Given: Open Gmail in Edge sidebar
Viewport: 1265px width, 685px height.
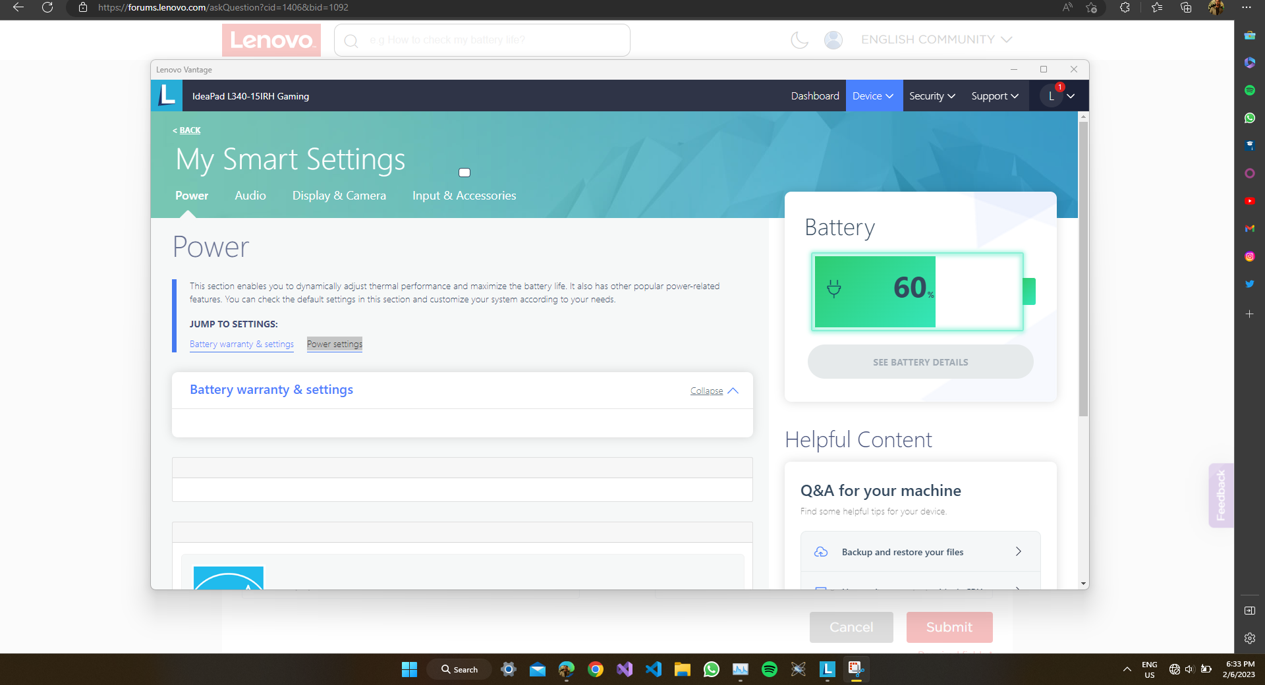Looking at the screenshot, I should click(1250, 229).
